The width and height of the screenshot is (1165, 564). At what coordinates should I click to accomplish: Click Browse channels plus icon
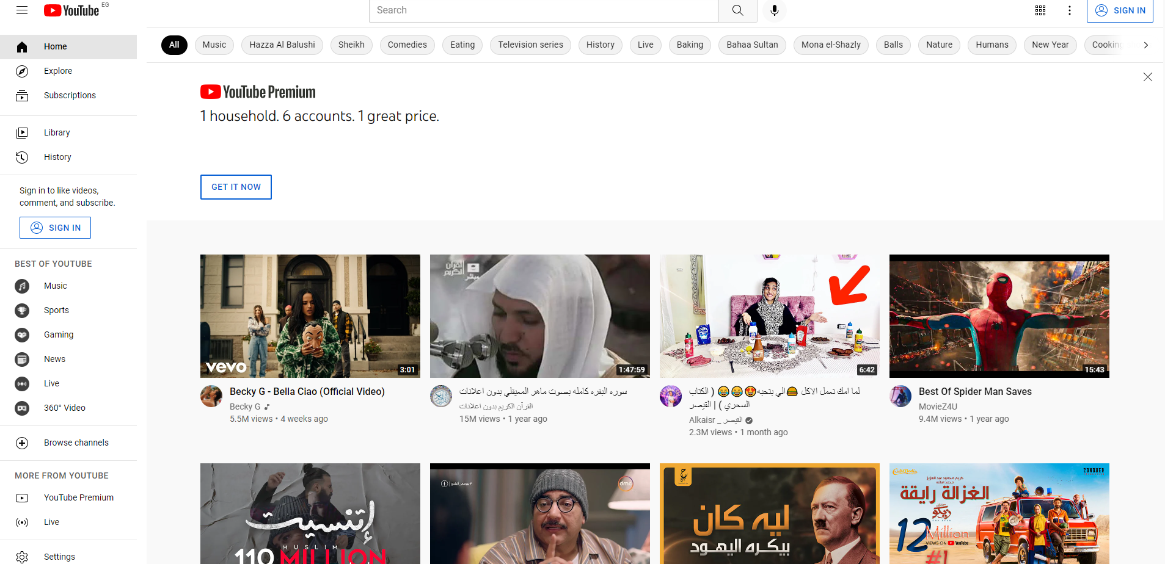(22, 443)
